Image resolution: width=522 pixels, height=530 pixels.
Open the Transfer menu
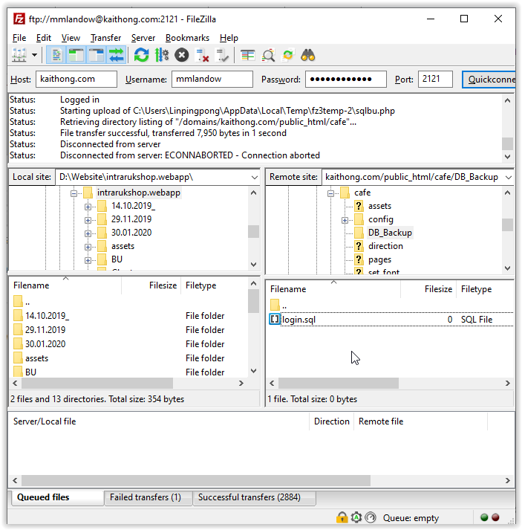(105, 38)
